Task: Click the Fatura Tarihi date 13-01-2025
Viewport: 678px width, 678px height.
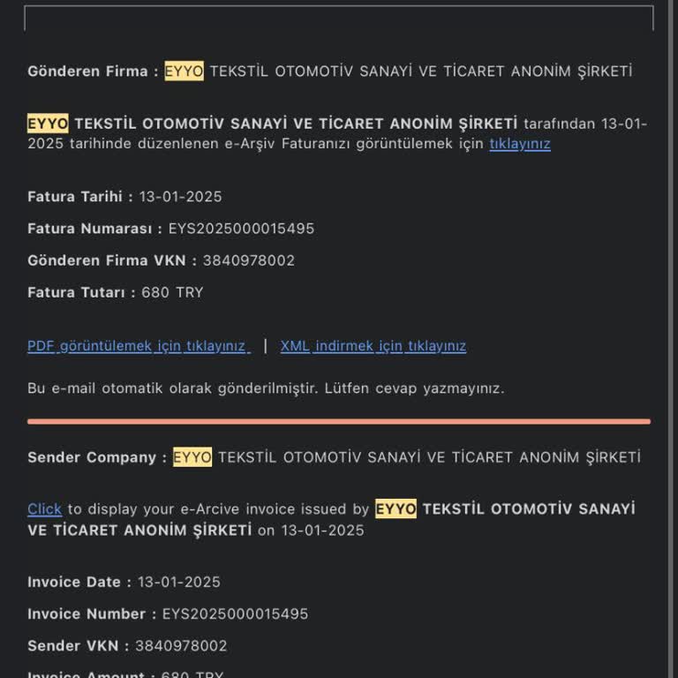Action: click(180, 197)
